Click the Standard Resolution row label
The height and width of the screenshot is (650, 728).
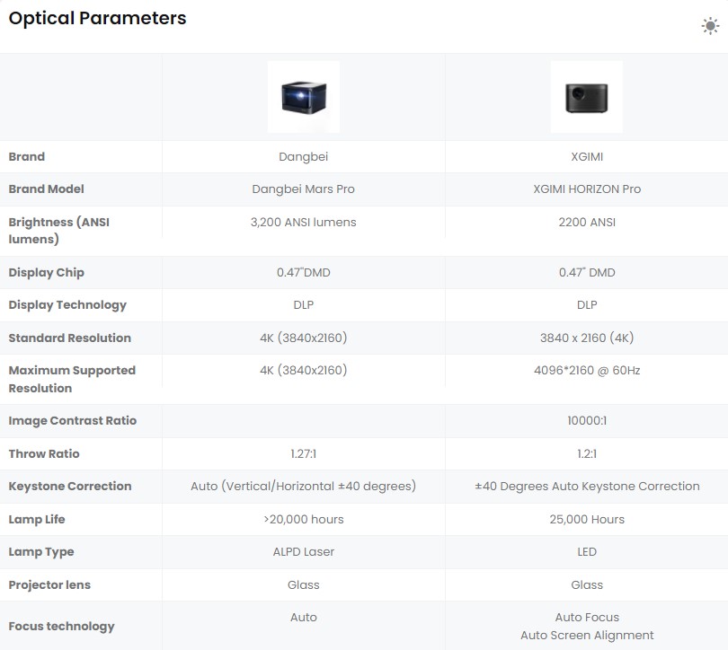pyautogui.click(x=69, y=338)
